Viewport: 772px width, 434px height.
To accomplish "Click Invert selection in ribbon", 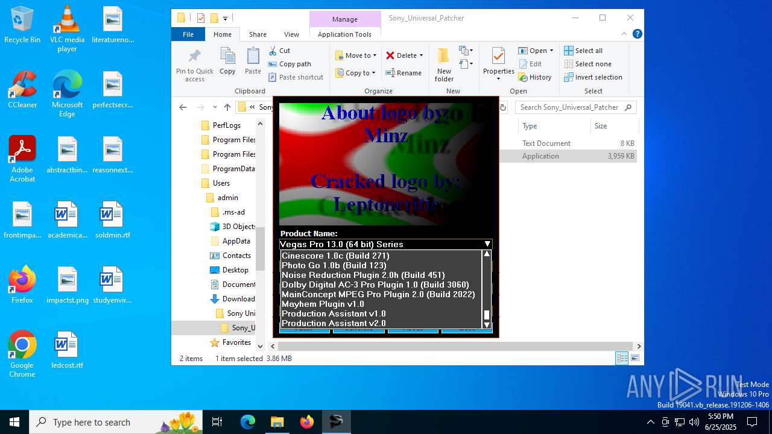I will coord(593,77).
